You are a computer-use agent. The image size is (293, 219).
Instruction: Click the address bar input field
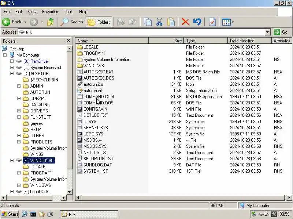pyautogui.click(x=142, y=32)
